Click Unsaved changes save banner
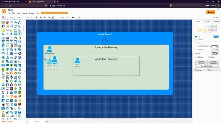The image size is (221, 124). 55,13
